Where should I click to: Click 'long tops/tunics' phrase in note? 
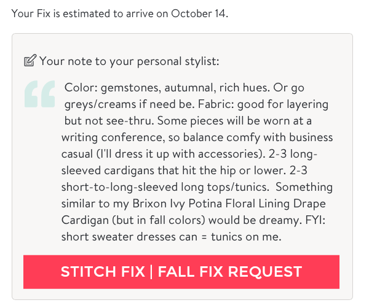tap(225, 187)
